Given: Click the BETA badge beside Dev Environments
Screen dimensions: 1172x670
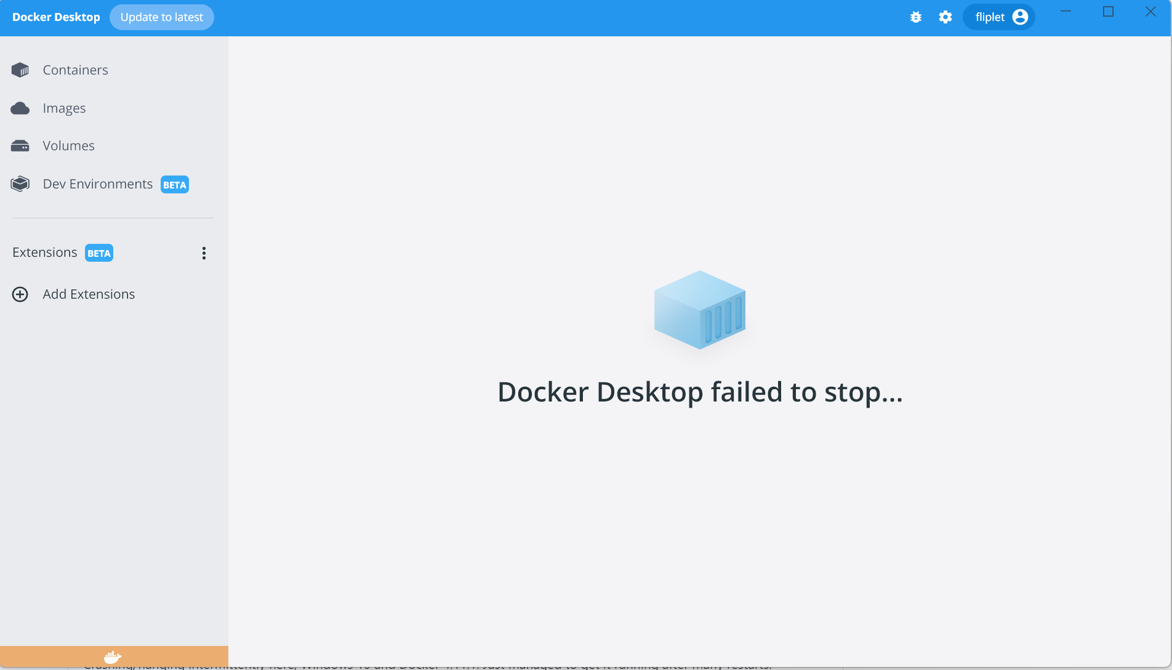Looking at the screenshot, I should 174,184.
